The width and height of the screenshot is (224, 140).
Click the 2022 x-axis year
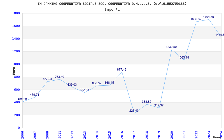(197, 135)
